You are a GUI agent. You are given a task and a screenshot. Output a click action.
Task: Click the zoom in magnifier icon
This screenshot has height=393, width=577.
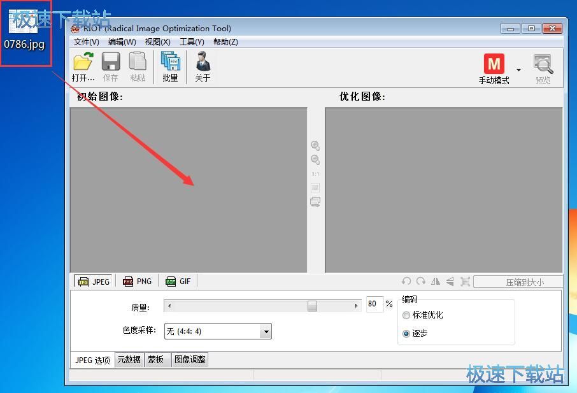315,146
